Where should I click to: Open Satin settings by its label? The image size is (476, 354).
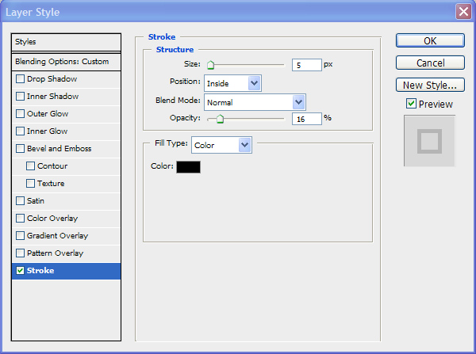point(36,201)
